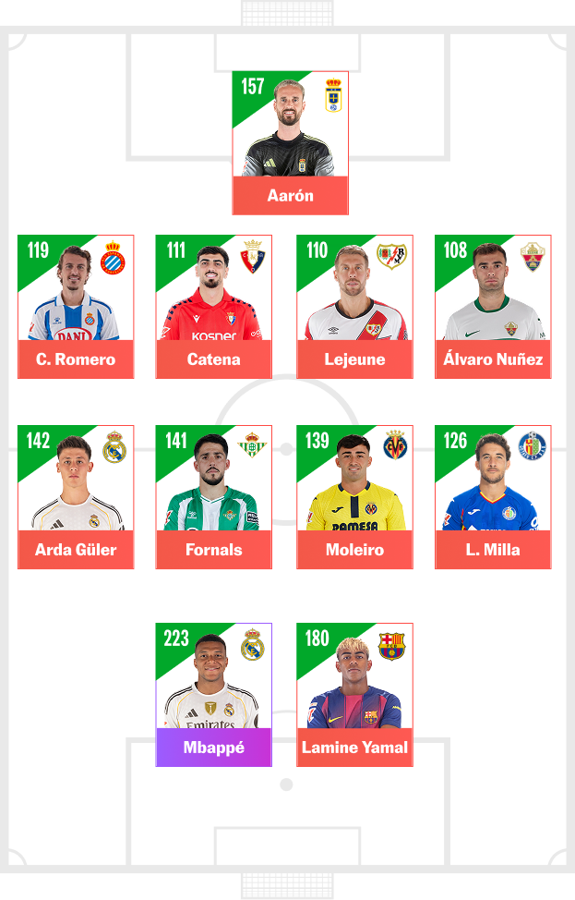Screen dimensions: 575x900
Task: Open goalkeeper Aarón's player photo
Action: pos(288,128)
